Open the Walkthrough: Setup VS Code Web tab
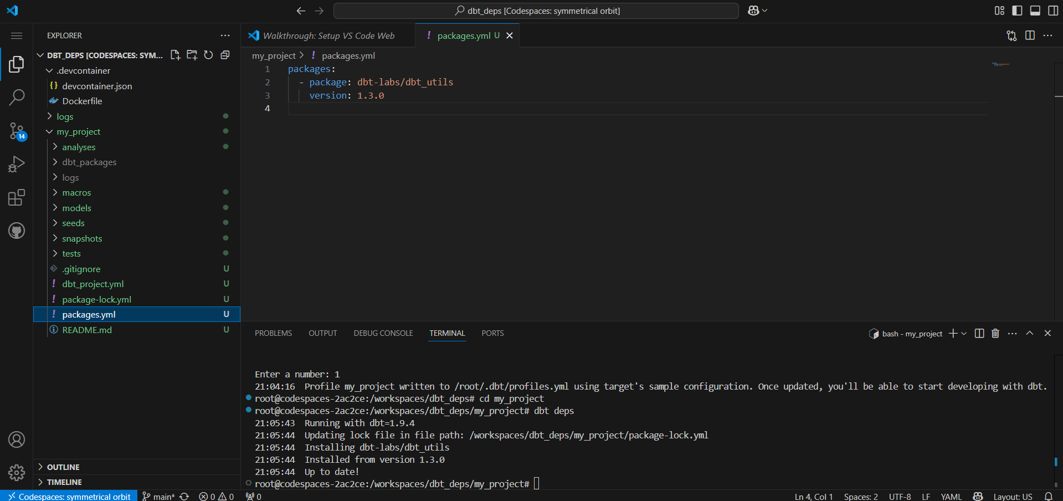This screenshot has height=501, width=1063. pos(328,35)
